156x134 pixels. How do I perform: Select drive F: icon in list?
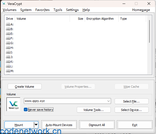(x=8, y=38)
